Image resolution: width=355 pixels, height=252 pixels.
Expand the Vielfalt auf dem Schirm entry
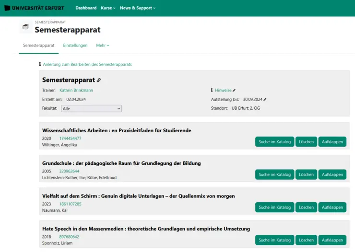click(x=332, y=207)
